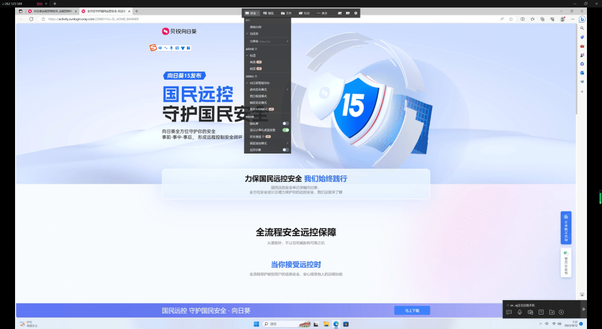Collapse the remote panel with double arrow
The height and width of the screenshot is (329, 602).
coord(584,309)
